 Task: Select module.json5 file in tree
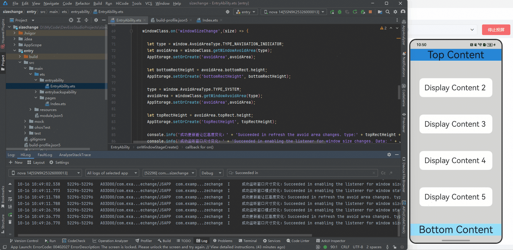(x=51, y=115)
